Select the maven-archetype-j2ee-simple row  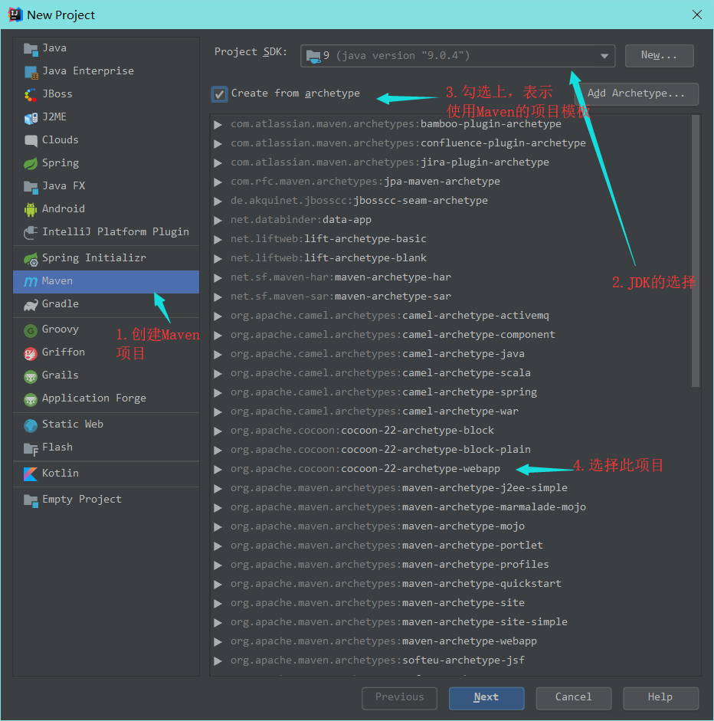tap(450, 488)
